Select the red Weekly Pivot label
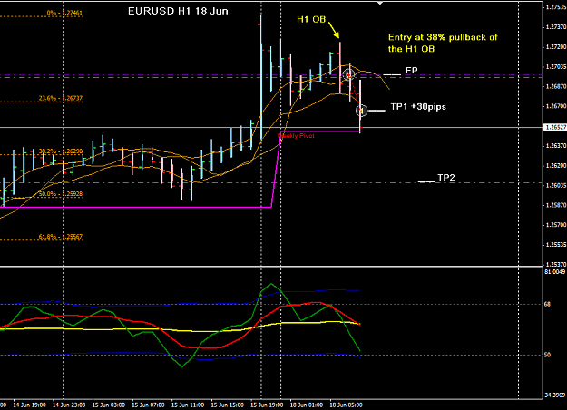 pyautogui.click(x=296, y=136)
